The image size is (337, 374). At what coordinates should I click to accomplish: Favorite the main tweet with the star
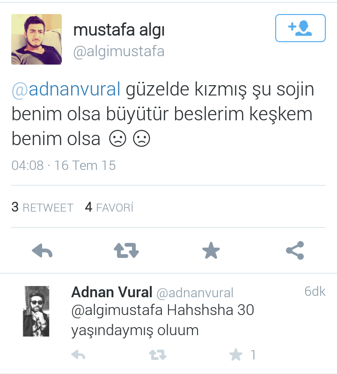[x=211, y=250]
